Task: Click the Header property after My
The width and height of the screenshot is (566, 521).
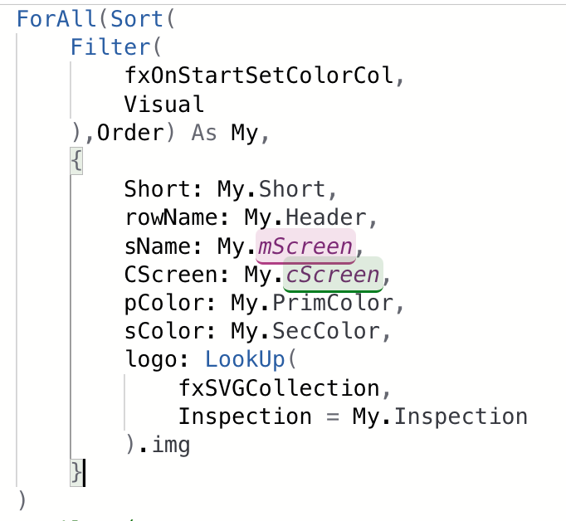Action: [x=325, y=218]
